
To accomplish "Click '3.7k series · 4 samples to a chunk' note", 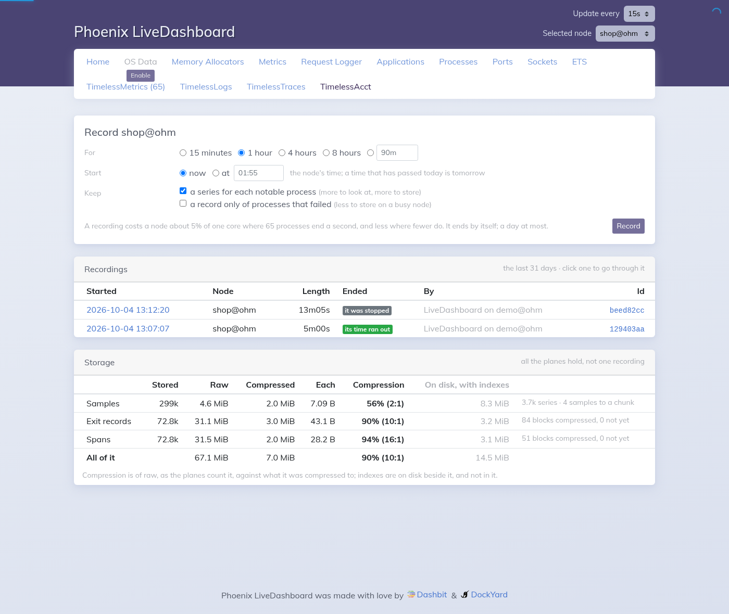I will pyautogui.click(x=578, y=403).
